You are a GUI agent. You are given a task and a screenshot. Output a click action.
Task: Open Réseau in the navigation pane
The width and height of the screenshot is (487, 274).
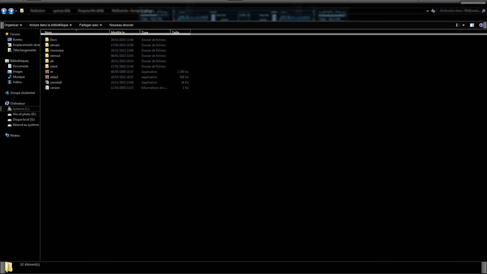point(15,135)
